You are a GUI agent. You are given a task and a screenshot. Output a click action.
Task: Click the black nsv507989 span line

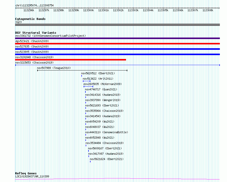point(82,70)
